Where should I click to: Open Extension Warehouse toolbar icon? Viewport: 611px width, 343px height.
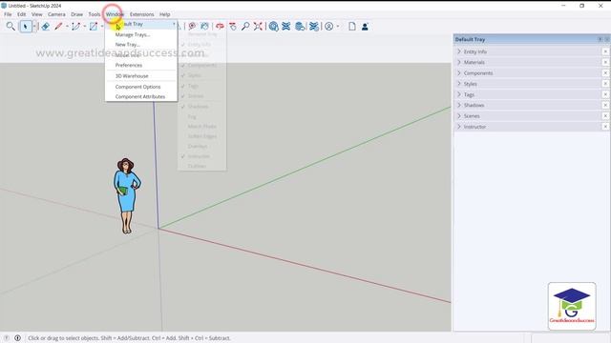(286, 27)
